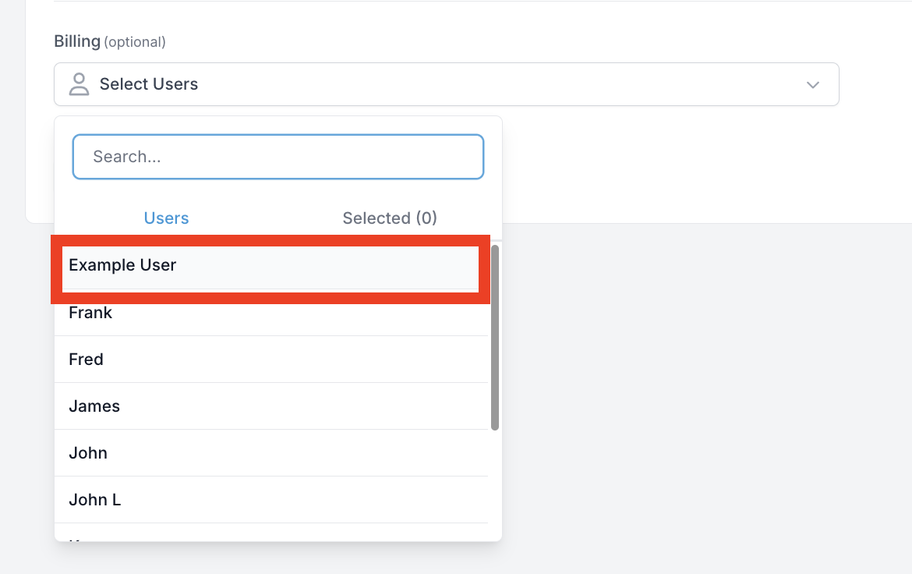912x574 pixels.
Task: Click the (optional) text beside Billing
Action: pyautogui.click(x=135, y=42)
